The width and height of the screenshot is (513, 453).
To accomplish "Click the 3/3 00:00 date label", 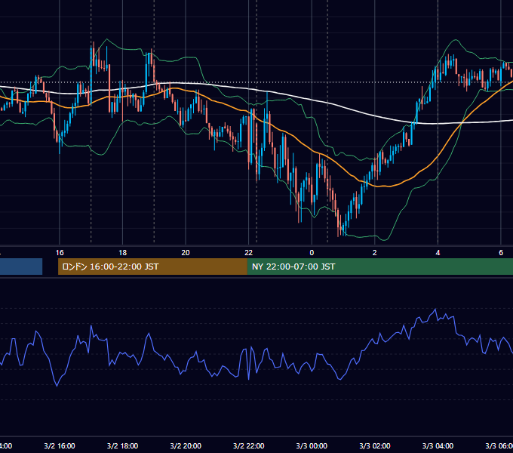I will (x=312, y=445).
